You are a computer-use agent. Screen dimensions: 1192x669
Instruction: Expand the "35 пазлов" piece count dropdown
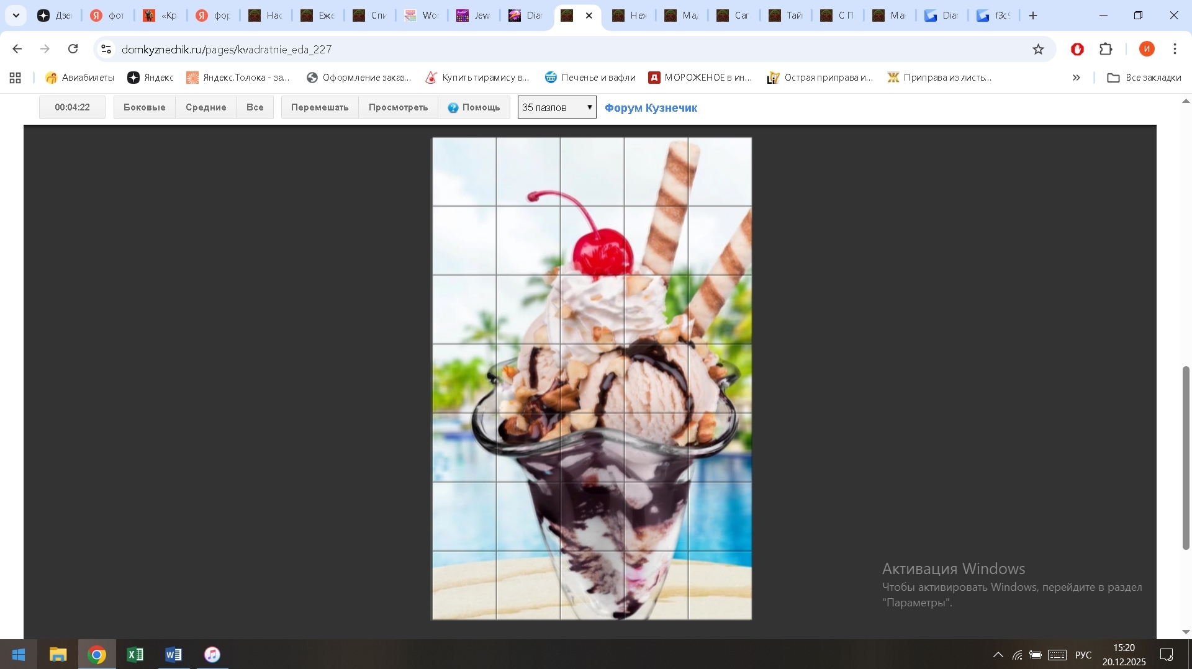coord(557,107)
